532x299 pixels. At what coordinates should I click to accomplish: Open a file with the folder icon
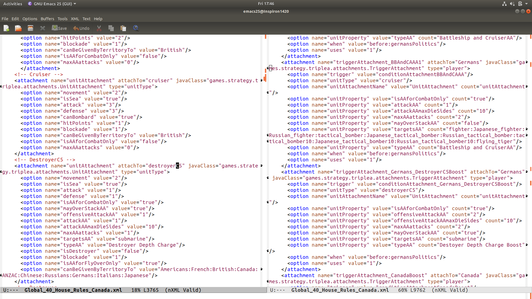[x=18, y=28]
